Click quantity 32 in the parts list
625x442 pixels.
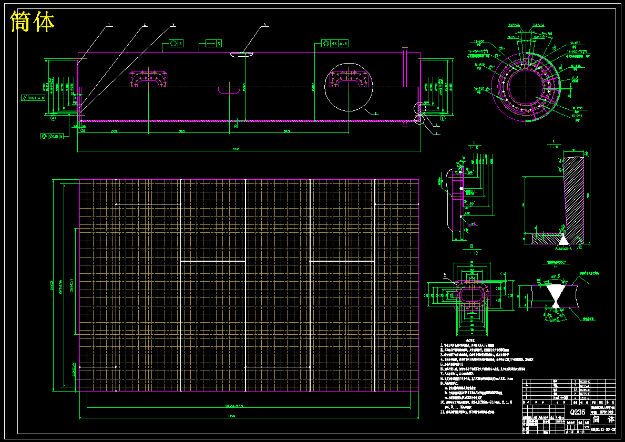point(575,389)
